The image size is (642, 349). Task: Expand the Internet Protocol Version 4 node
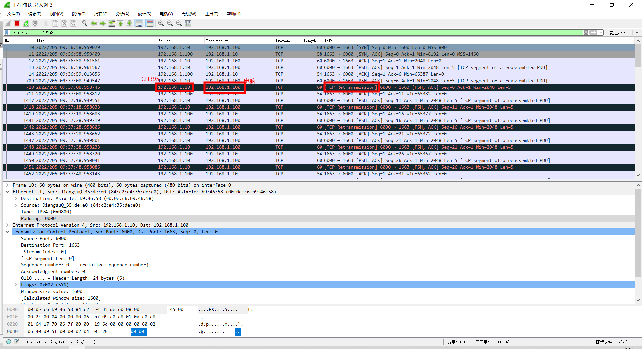pos(7,225)
